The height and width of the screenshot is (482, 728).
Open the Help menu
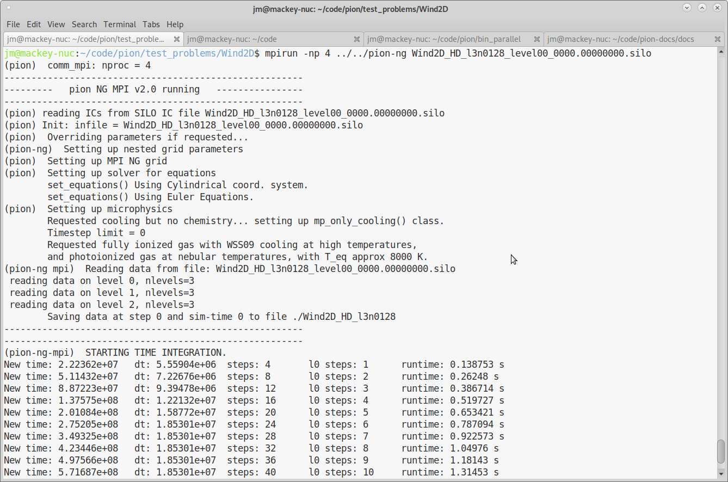pyautogui.click(x=175, y=24)
